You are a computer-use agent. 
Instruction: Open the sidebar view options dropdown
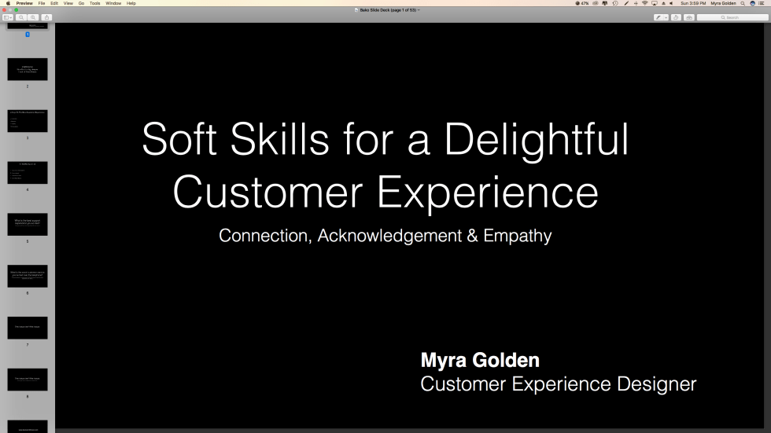[8, 17]
